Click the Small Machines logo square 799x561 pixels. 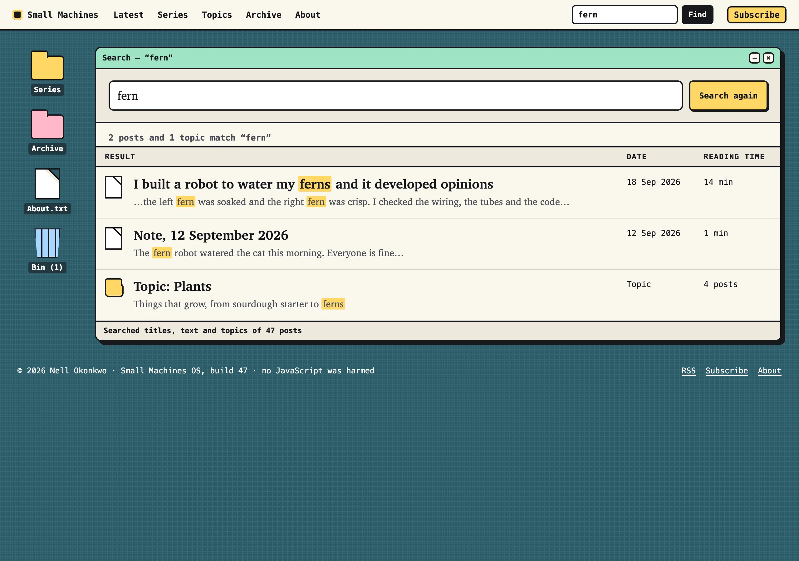click(17, 15)
